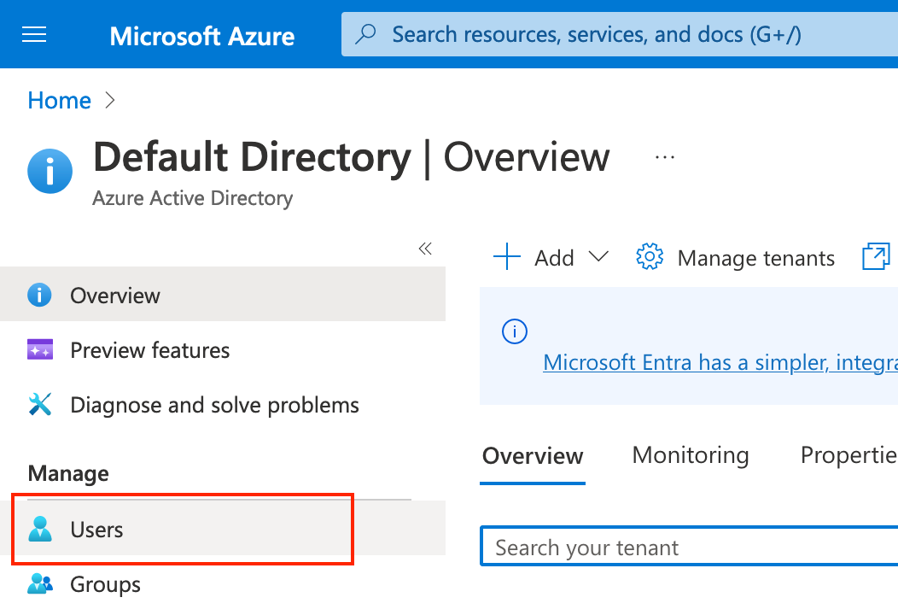
Task: Open Users under Manage
Action: click(223, 529)
